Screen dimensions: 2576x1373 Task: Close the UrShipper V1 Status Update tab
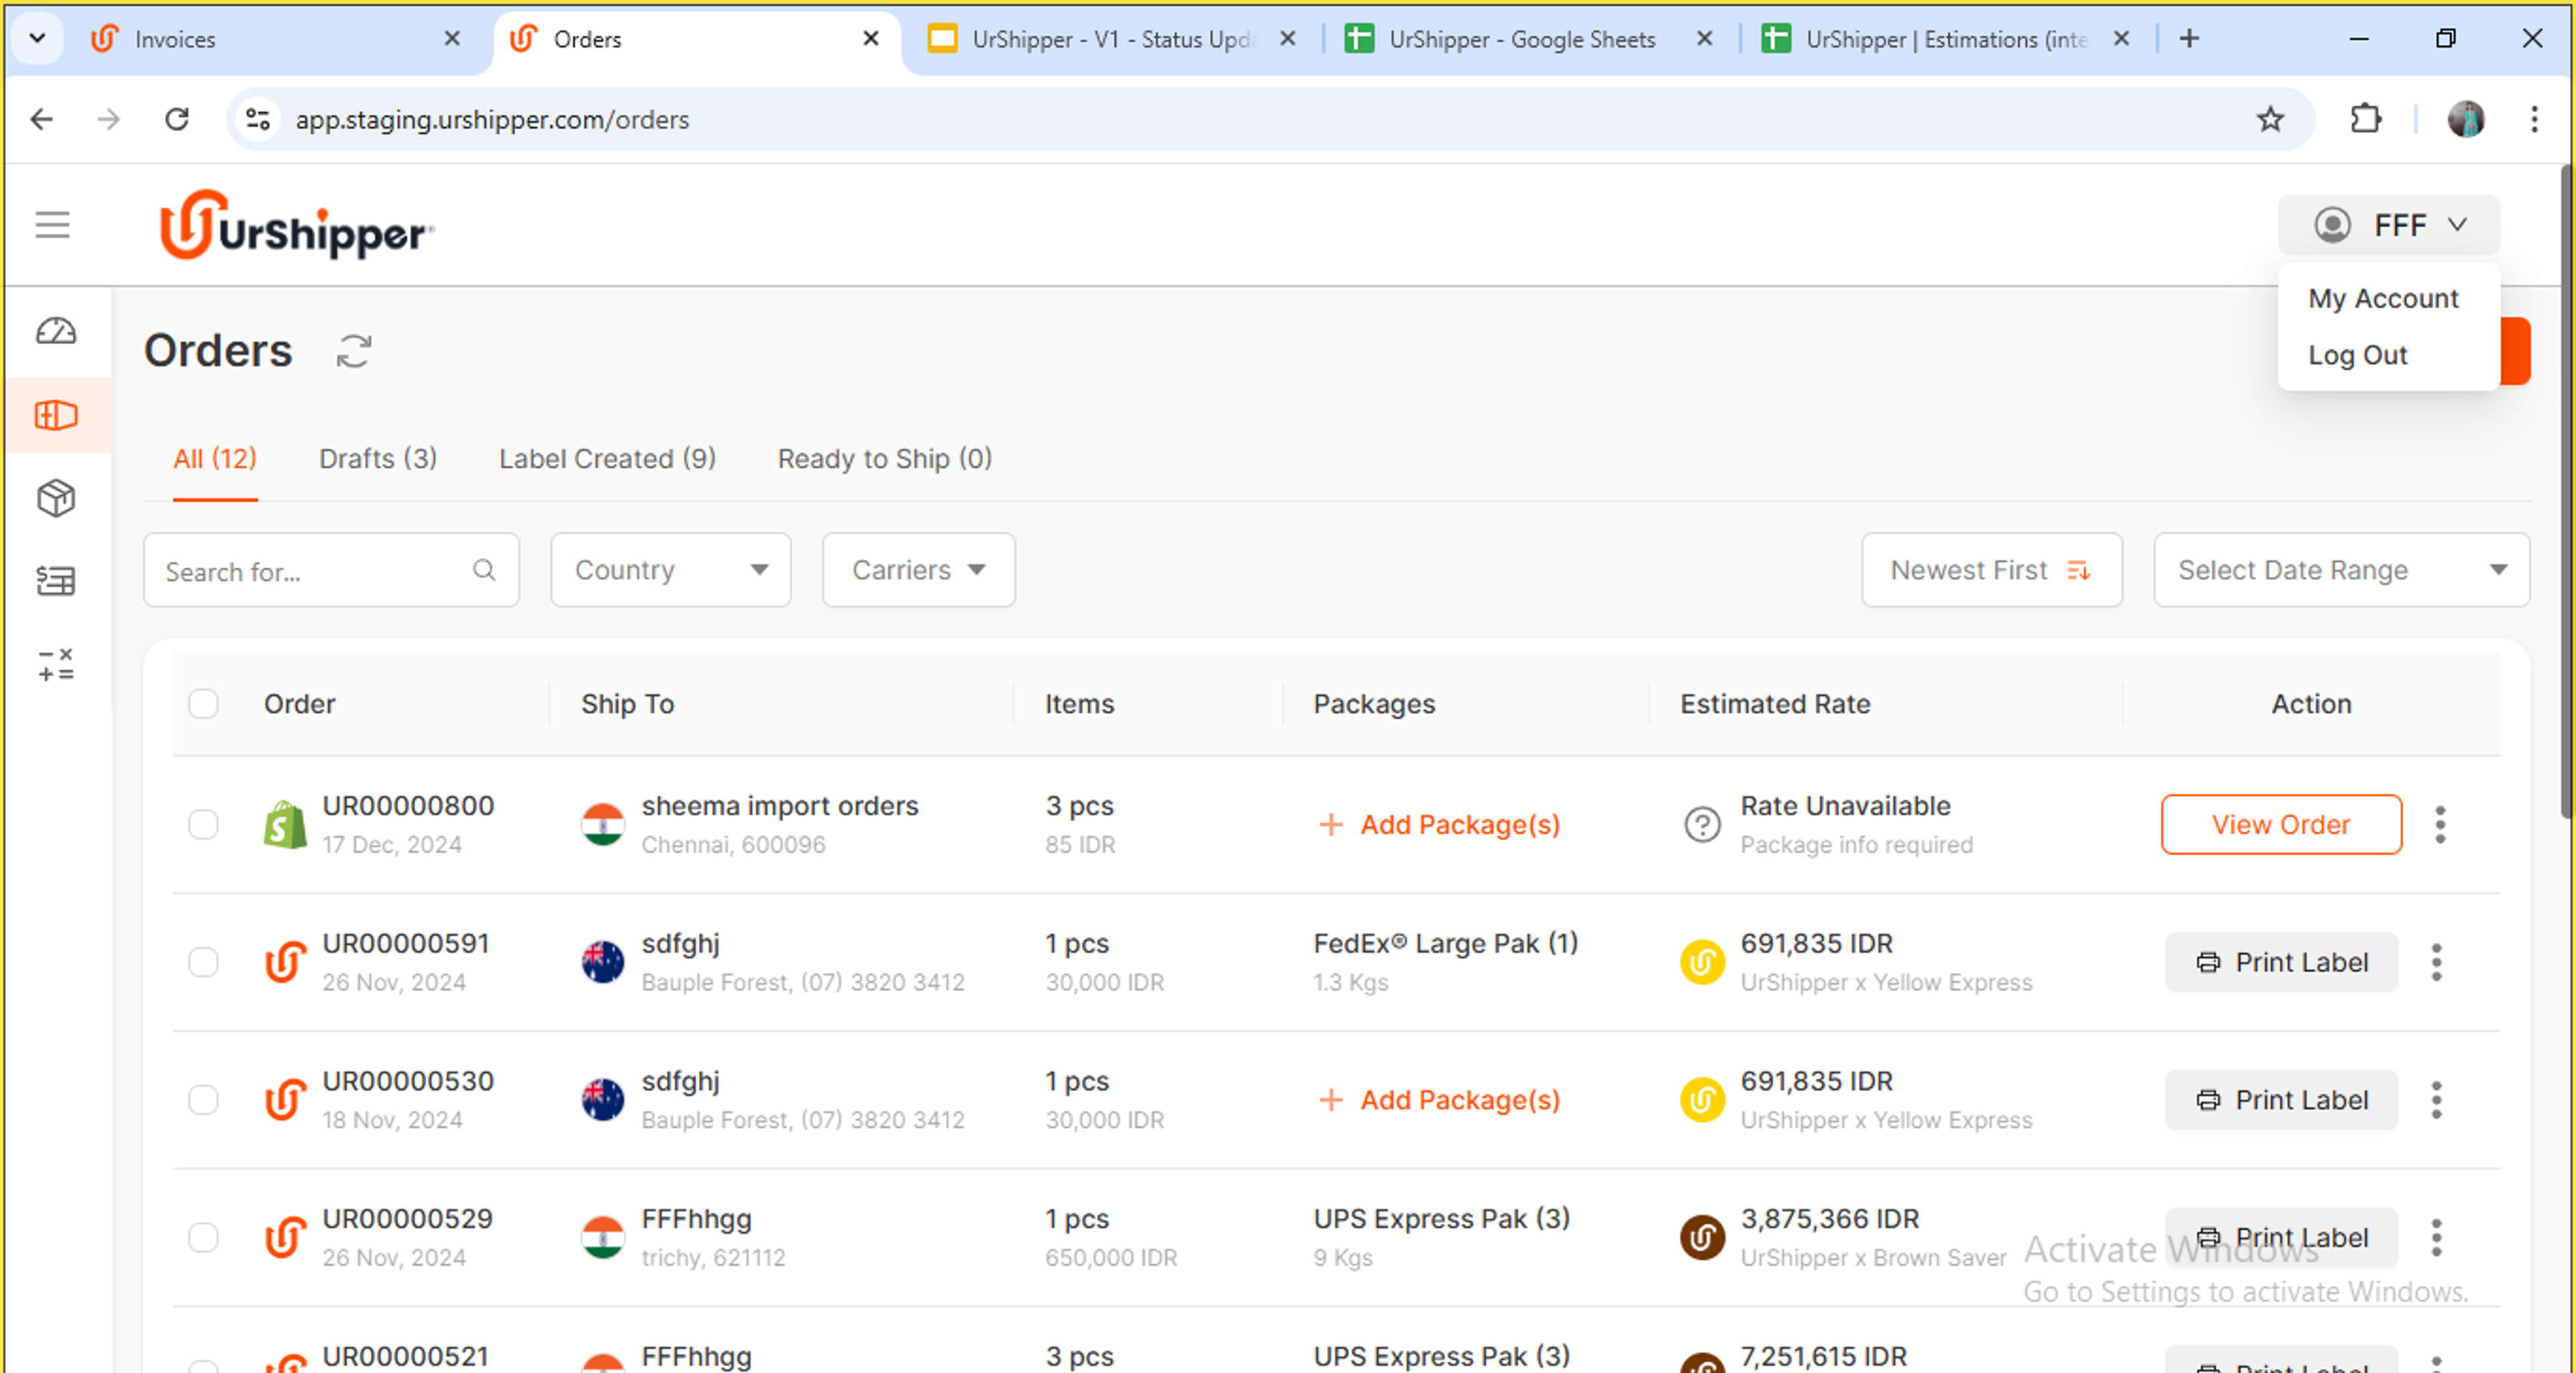pos(1288,38)
